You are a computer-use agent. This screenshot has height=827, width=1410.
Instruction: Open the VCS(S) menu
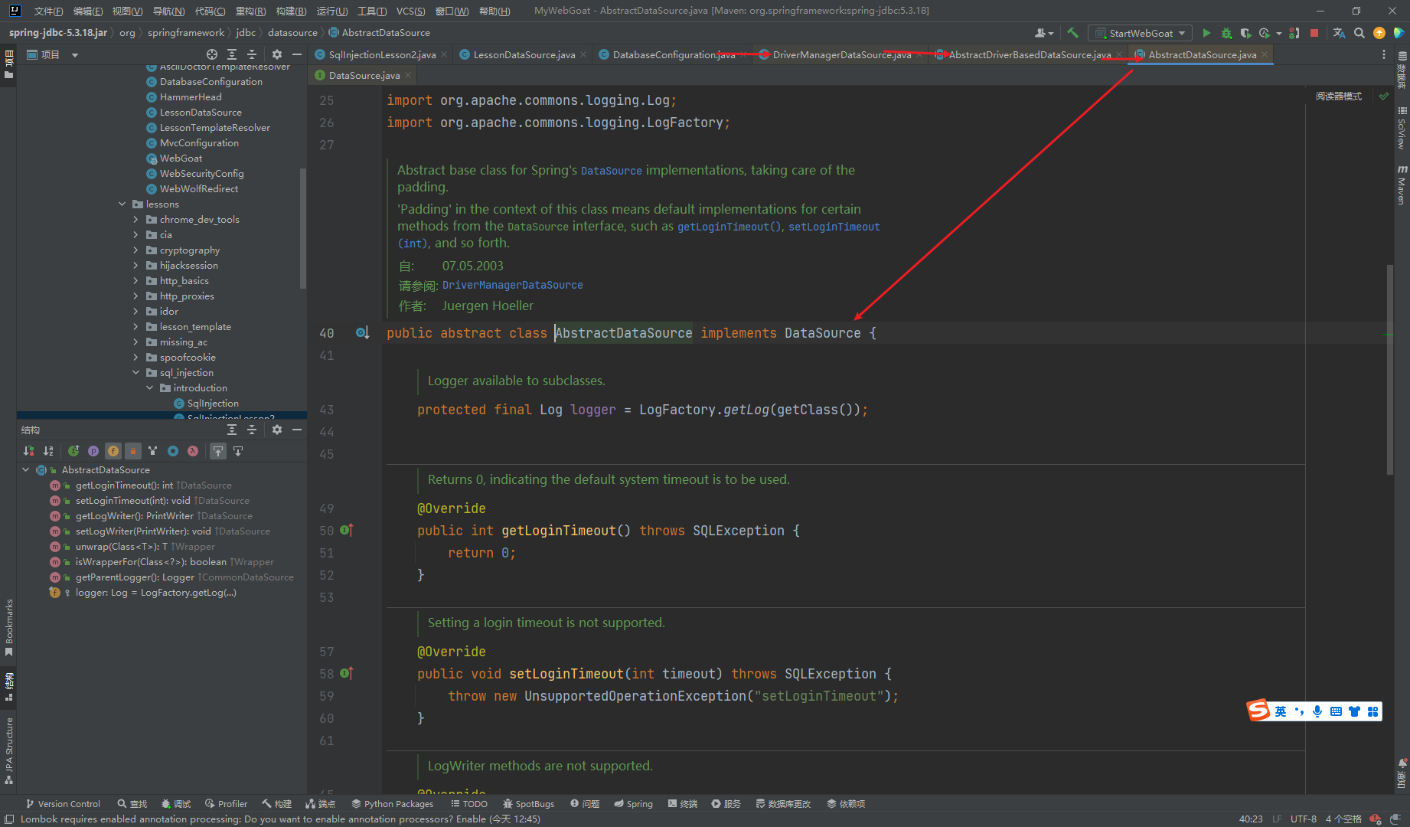pos(410,11)
